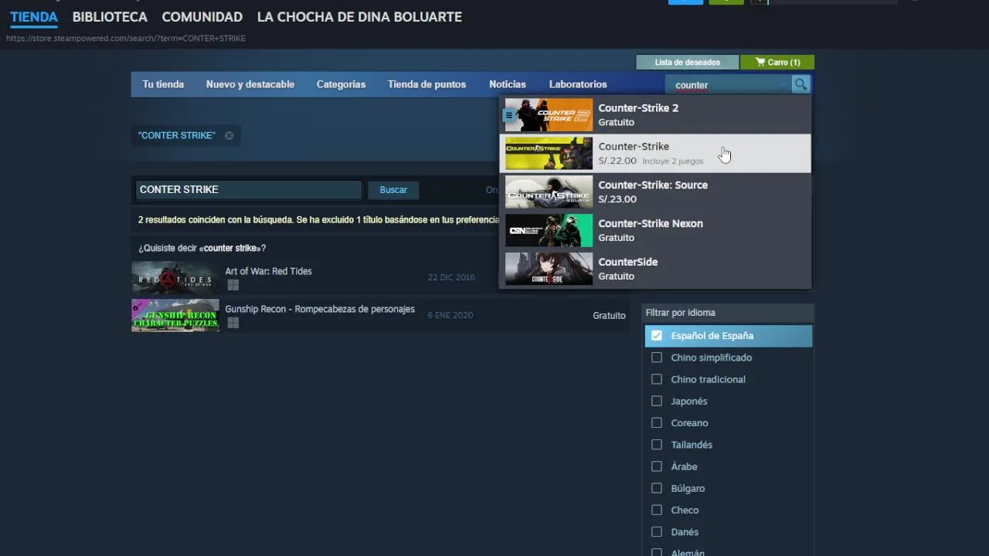Viewport: 989px width, 556px height.
Task: Expand the Categorías menu
Action: pos(341,84)
